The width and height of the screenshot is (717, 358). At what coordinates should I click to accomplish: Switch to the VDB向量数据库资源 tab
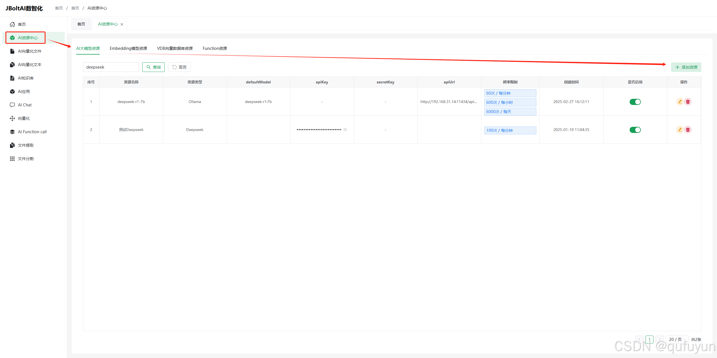175,48
